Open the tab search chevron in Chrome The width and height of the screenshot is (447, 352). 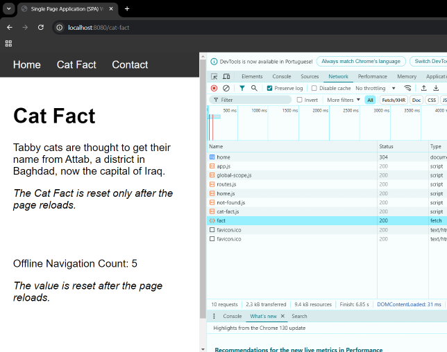click(9, 8)
